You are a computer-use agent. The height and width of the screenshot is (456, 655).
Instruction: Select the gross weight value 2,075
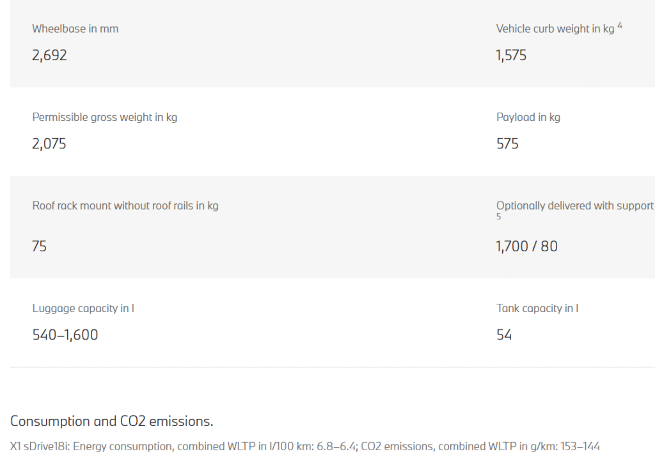49,144
